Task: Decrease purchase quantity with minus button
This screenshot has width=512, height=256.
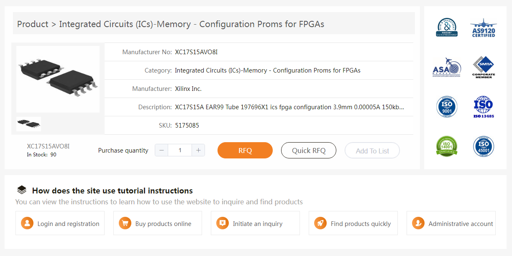Action: pyautogui.click(x=161, y=151)
